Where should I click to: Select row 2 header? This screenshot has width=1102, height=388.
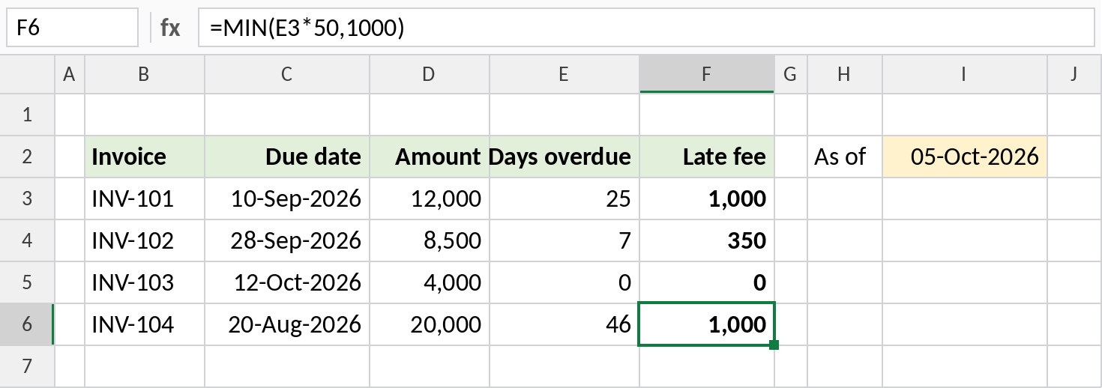coord(28,157)
